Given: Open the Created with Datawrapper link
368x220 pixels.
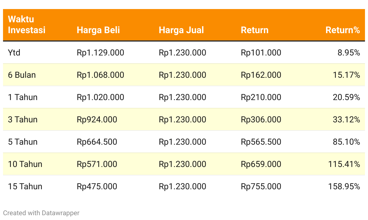Looking at the screenshot, I should (41, 213).
